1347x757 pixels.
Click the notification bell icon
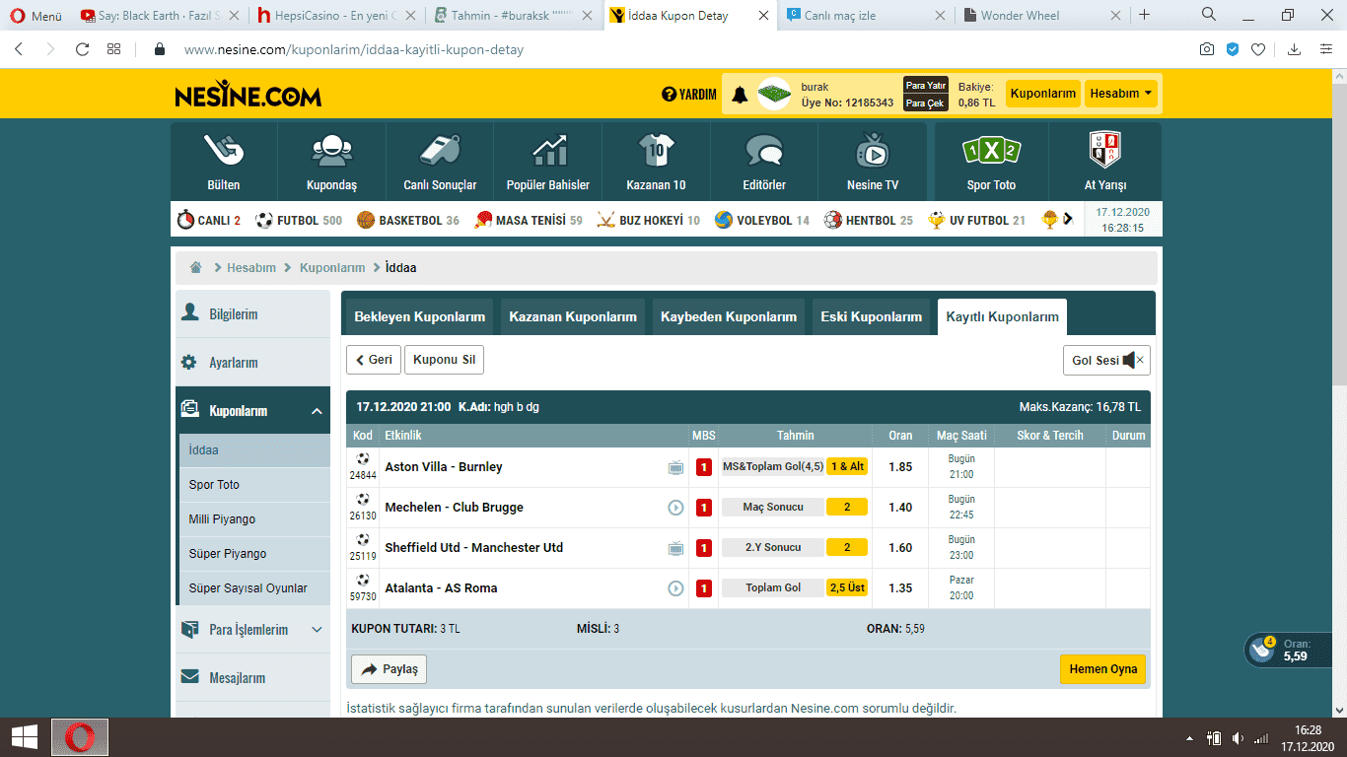pyautogui.click(x=740, y=95)
